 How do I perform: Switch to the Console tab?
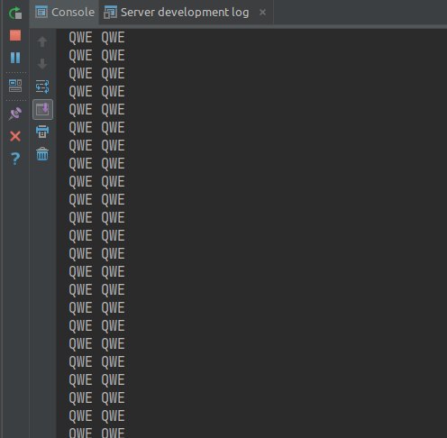click(x=65, y=13)
